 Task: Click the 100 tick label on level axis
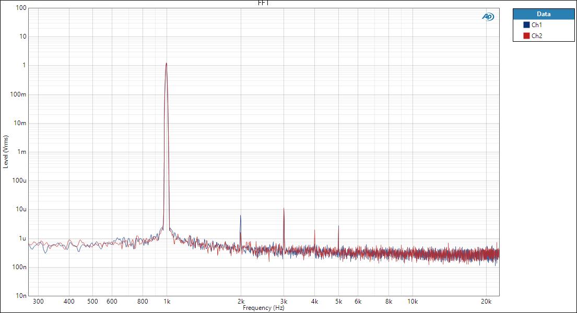coord(21,8)
